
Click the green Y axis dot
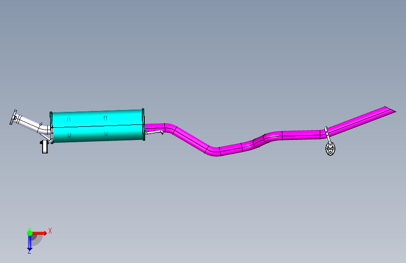pos(30,233)
